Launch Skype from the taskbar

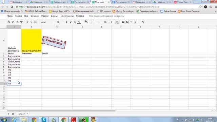point(44,120)
